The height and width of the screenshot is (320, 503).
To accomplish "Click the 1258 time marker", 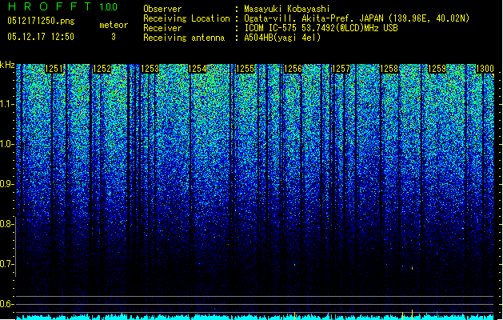I will point(389,69).
